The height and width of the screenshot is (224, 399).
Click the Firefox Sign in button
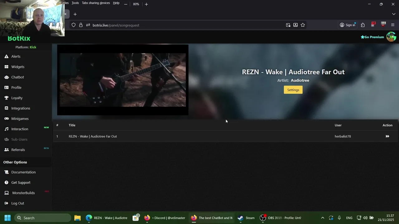point(348,25)
